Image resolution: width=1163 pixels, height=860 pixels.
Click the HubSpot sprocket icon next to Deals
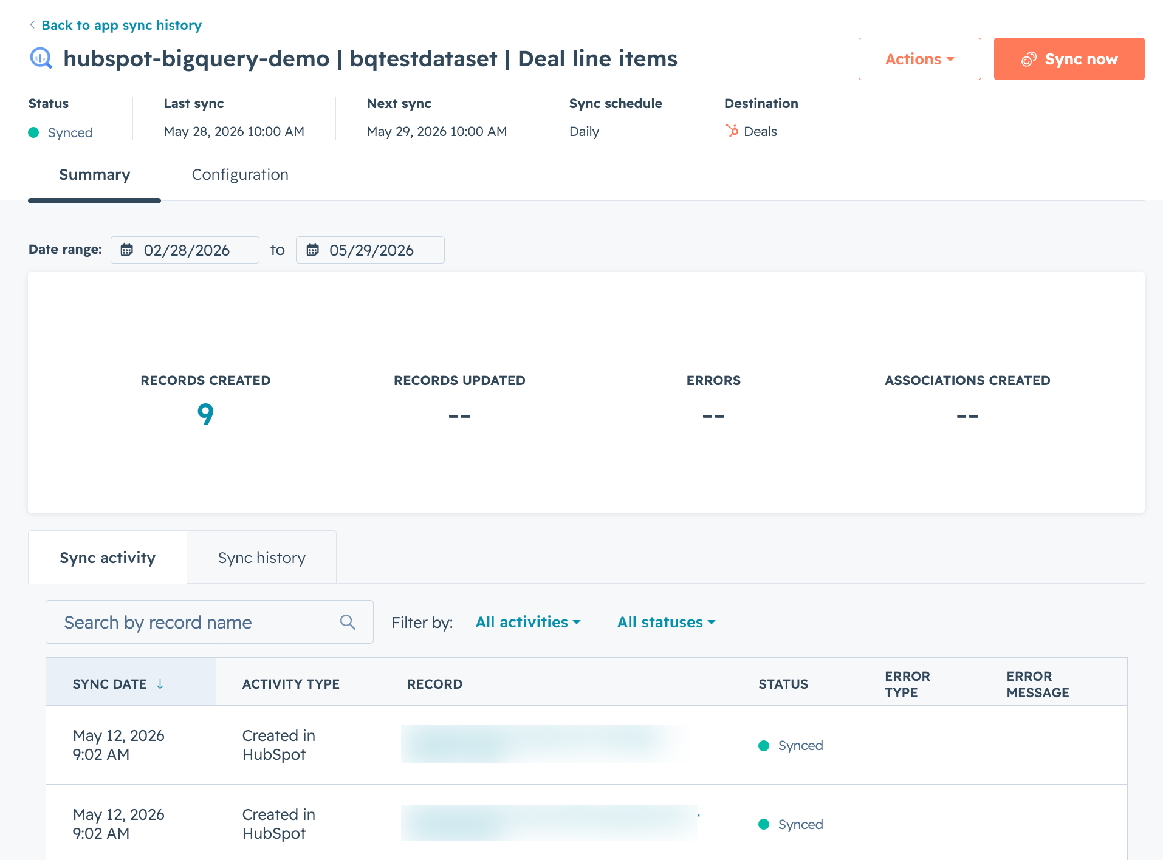pos(732,131)
